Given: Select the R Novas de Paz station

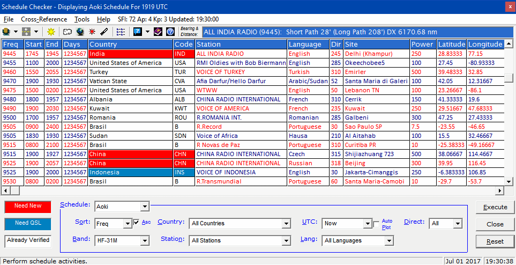Looking at the screenshot, I should tap(241, 145).
